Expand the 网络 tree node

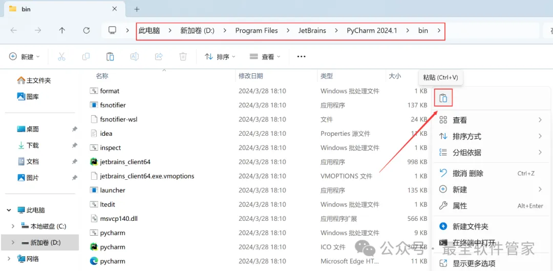[x=9, y=259]
